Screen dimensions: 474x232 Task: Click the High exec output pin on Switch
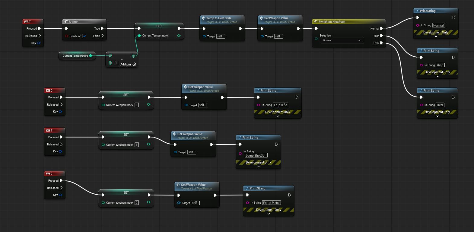(381, 36)
